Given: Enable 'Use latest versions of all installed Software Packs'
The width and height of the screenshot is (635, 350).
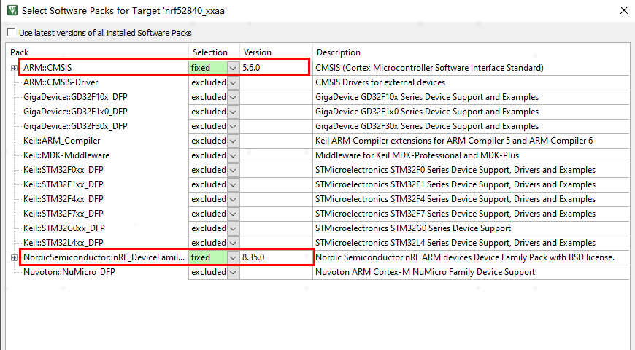Looking at the screenshot, I should pos(12,32).
